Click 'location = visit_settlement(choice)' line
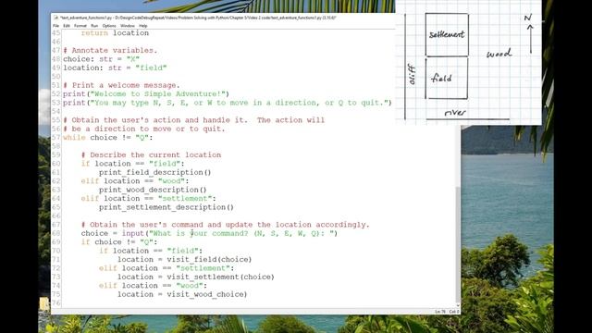The image size is (592, 333). pyautogui.click(x=195, y=277)
